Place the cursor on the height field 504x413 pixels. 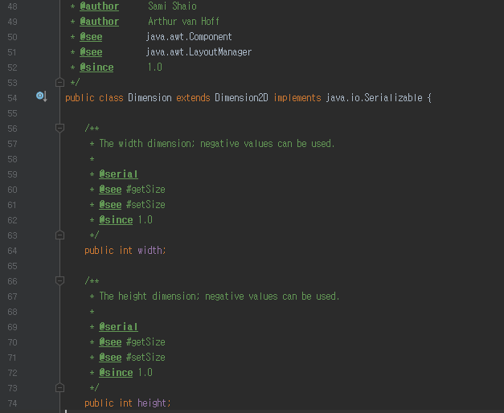tap(153, 403)
